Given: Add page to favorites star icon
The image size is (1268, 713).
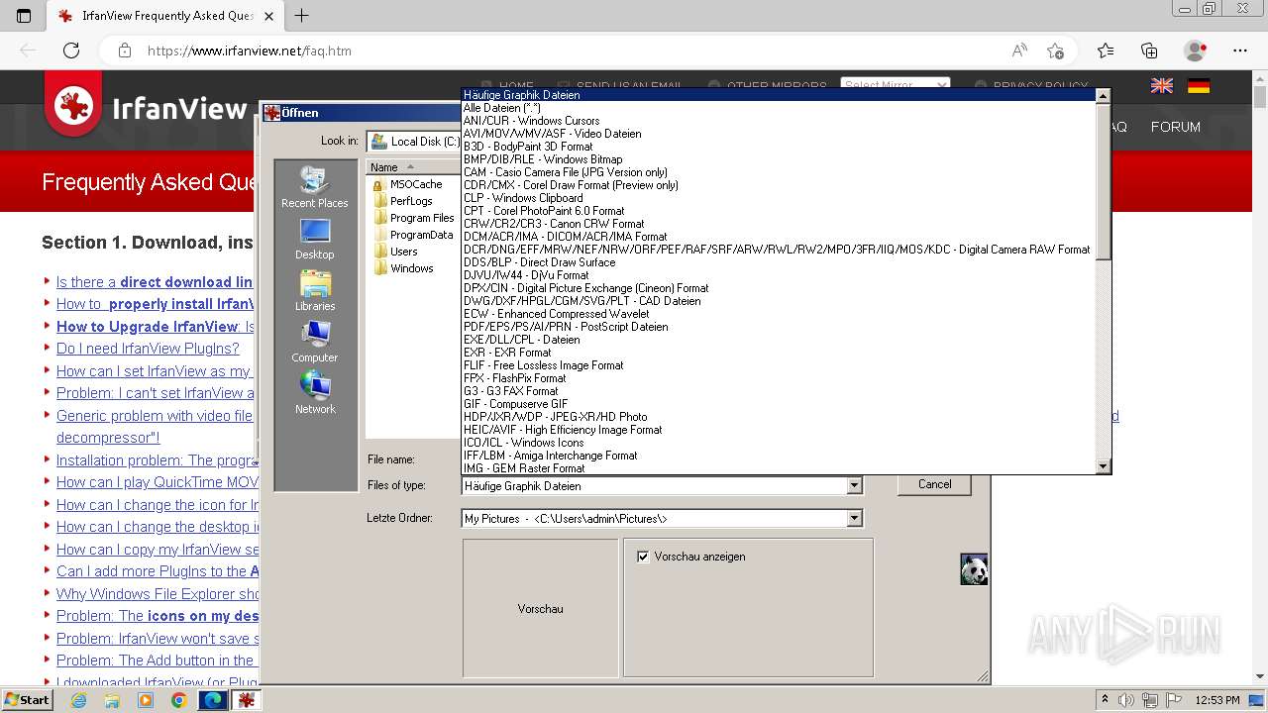Looking at the screenshot, I should 1055,51.
